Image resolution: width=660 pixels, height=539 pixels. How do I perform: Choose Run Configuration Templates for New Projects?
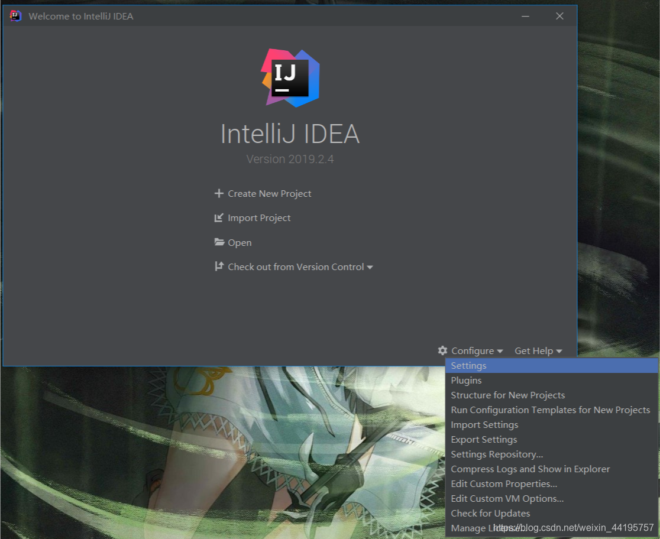[551, 410]
